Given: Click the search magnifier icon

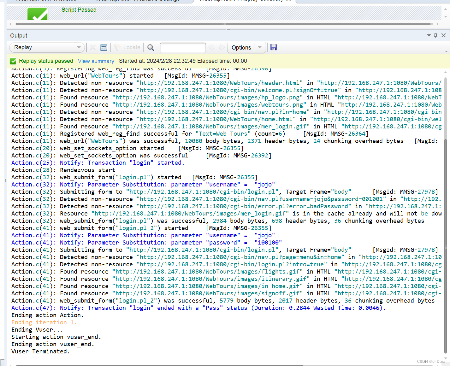Looking at the screenshot, I should tap(151, 47).
